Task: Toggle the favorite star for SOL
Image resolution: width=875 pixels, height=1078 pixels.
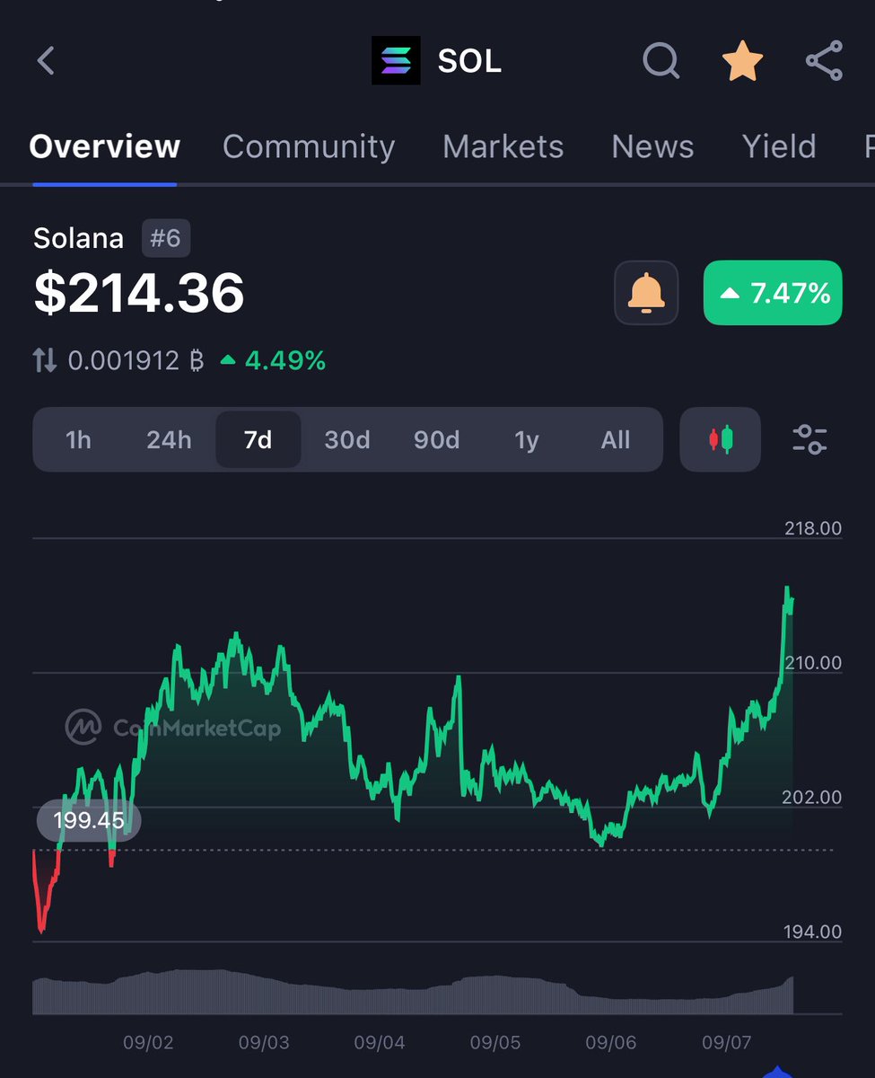Action: [743, 61]
